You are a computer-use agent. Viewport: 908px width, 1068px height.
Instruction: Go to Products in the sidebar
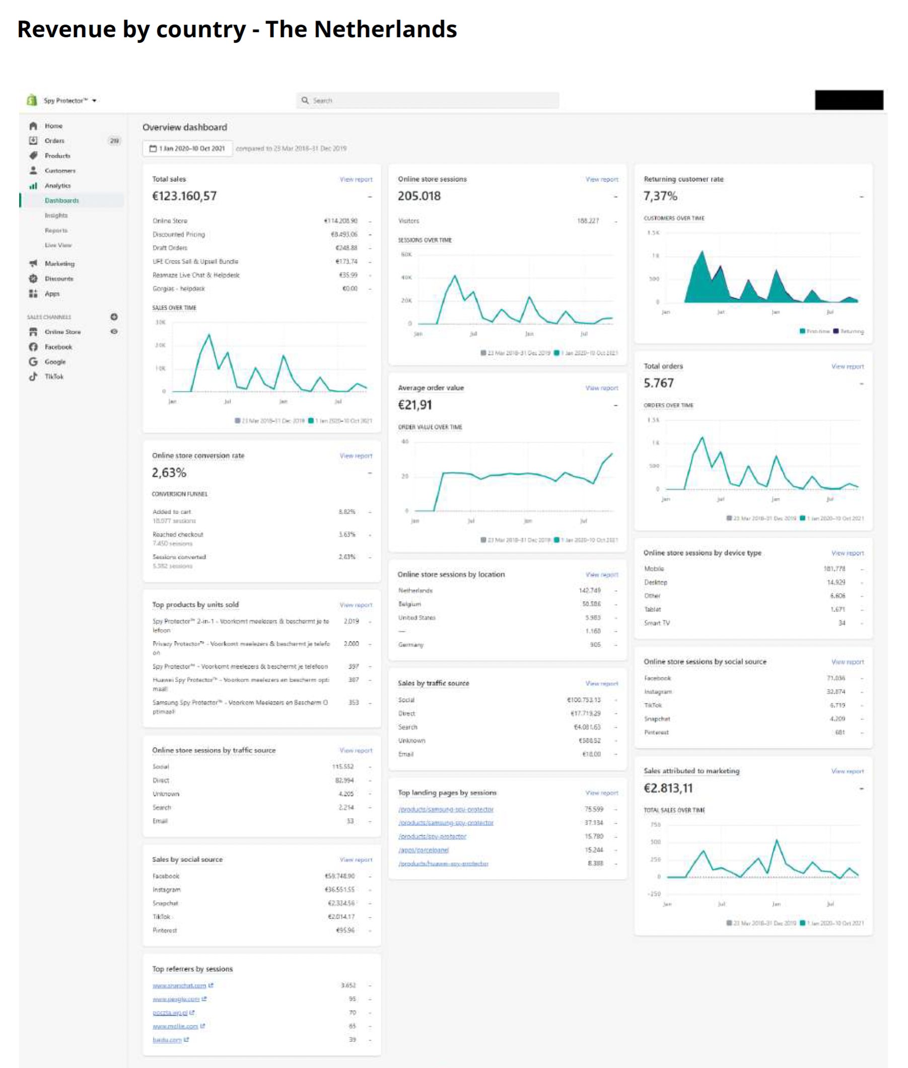tap(57, 156)
